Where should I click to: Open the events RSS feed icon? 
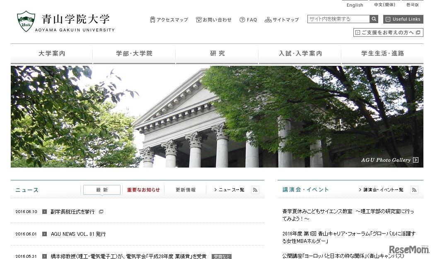(414, 190)
